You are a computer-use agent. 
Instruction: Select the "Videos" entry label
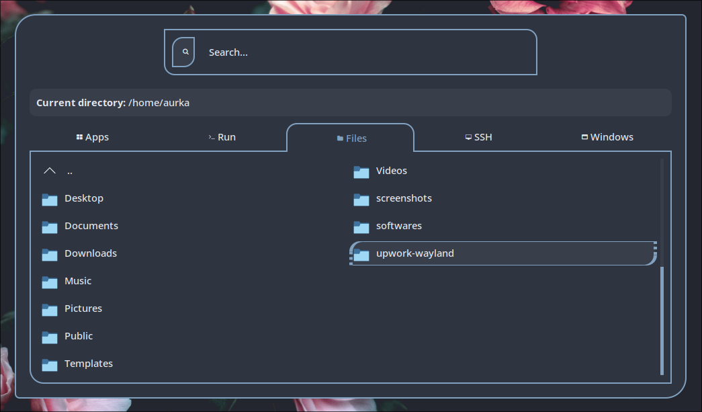pos(391,171)
